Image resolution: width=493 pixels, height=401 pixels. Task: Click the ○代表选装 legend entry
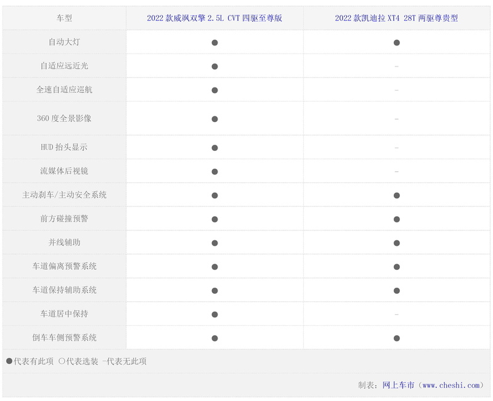78,362
